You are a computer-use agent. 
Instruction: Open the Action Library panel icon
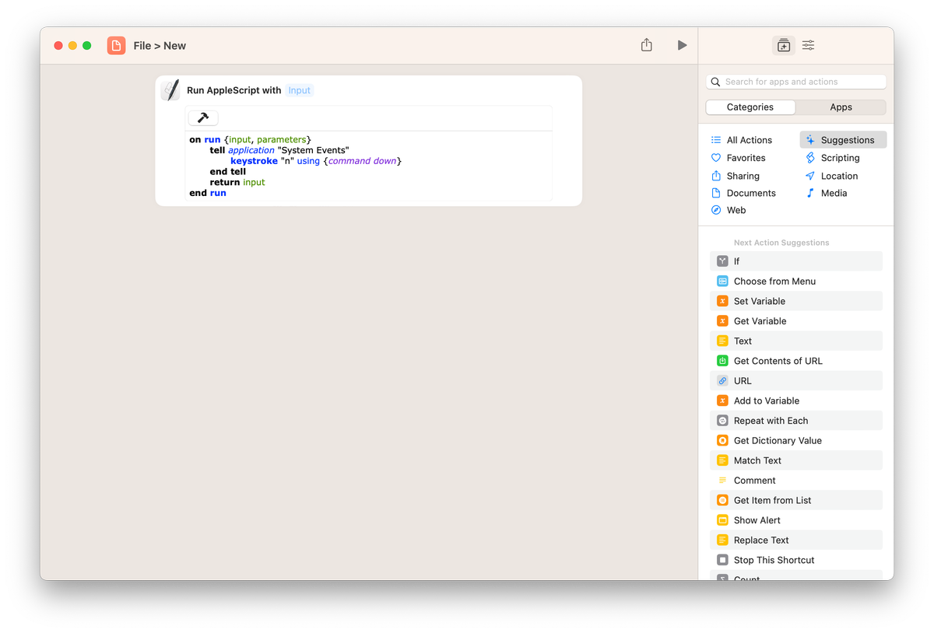[783, 45]
